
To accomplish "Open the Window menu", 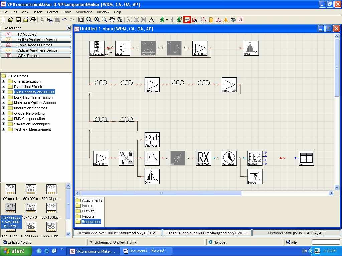I will pos(103,12).
